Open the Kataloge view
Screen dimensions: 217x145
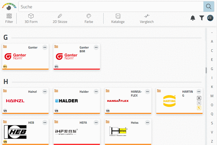pyautogui.click(x=118, y=19)
